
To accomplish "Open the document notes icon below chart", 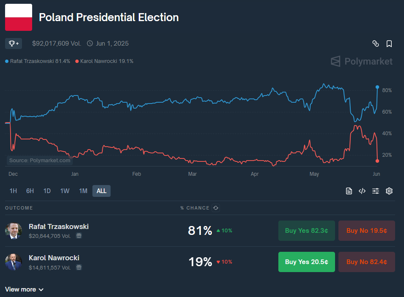I will click(x=349, y=191).
